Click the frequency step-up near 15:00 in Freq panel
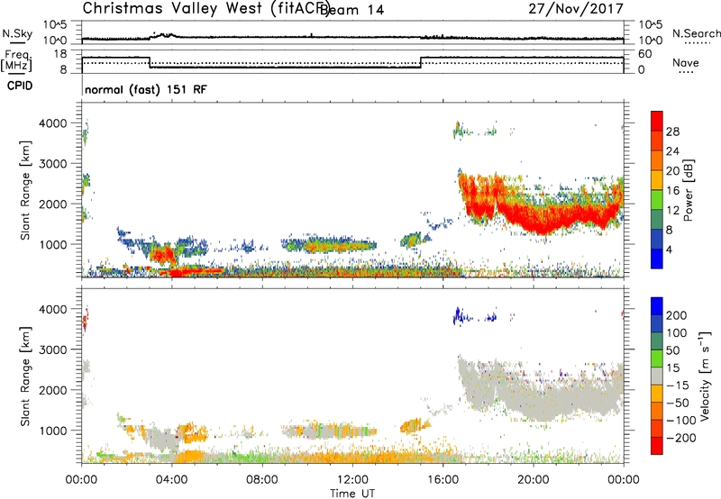Viewport: 721px width, 499px height. coord(421,62)
